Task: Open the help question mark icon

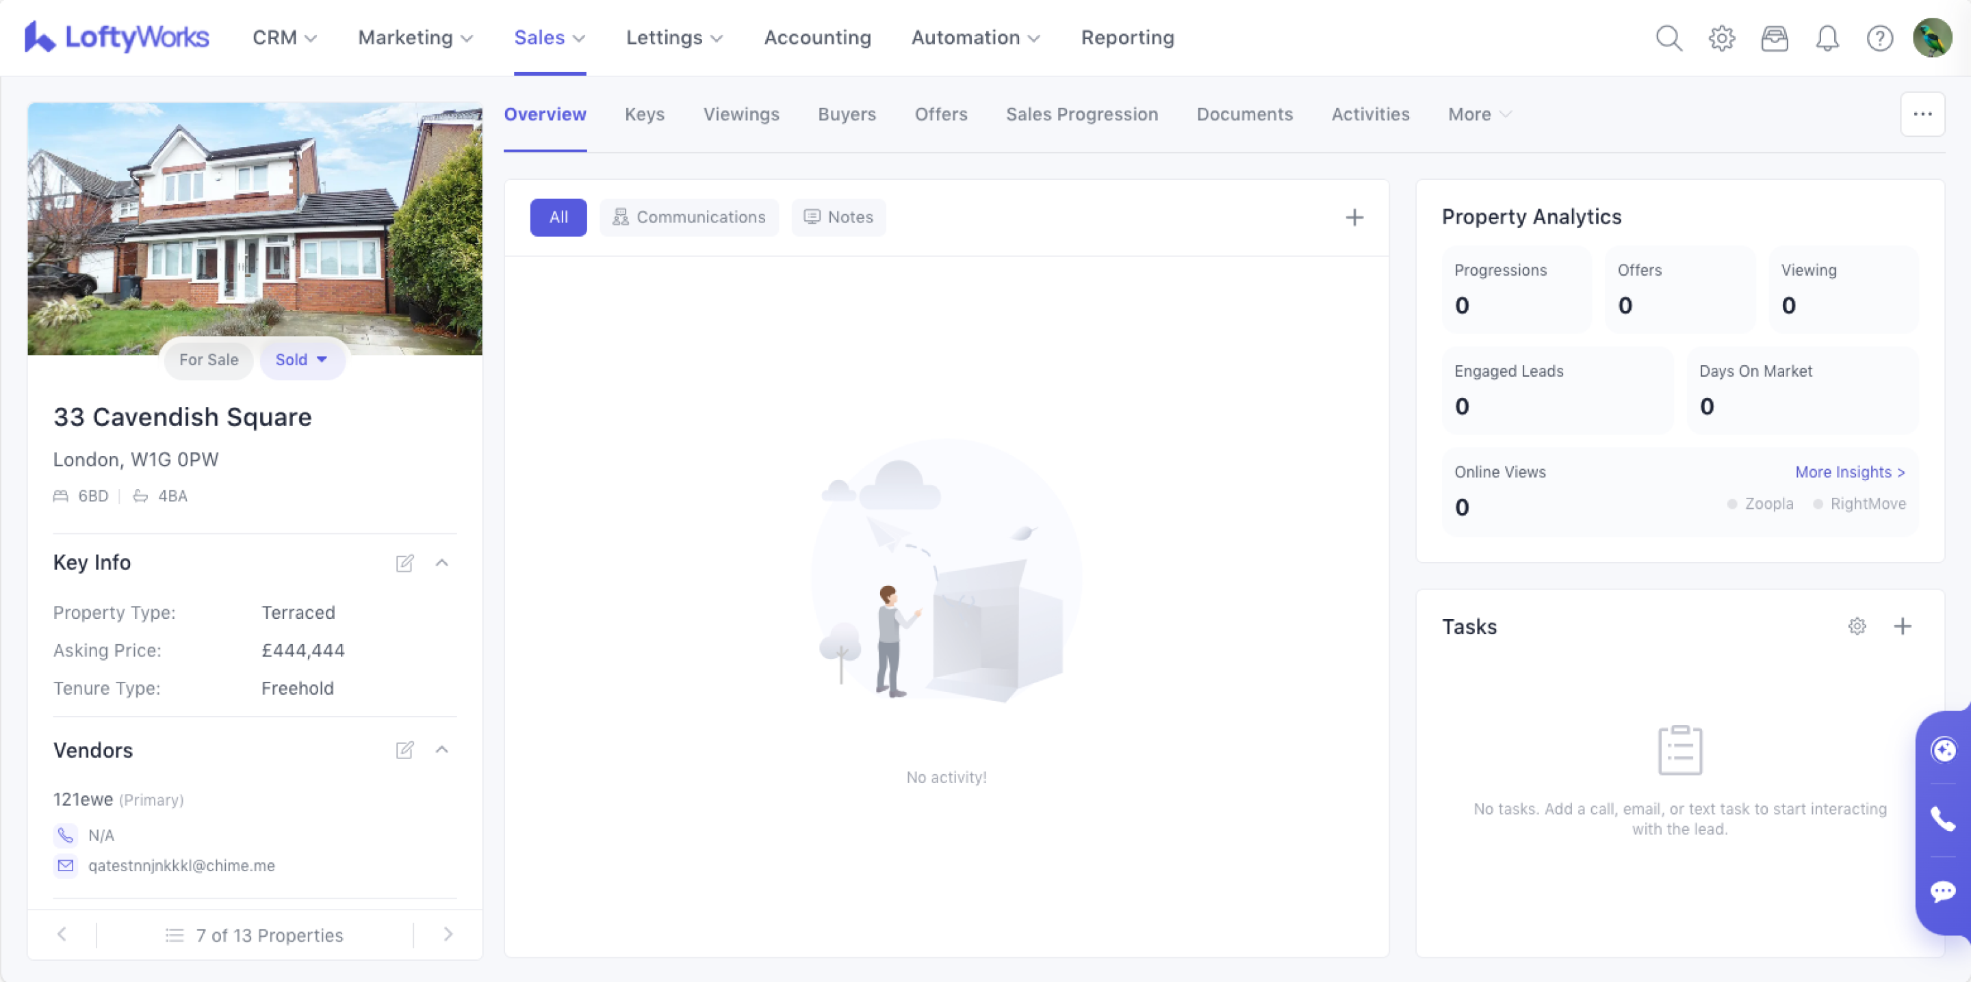Action: [1879, 38]
